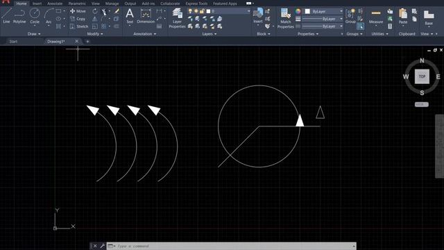Expand the Draw panel
The width and height of the screenshot is (444, 250).
[x=34, y=34]
